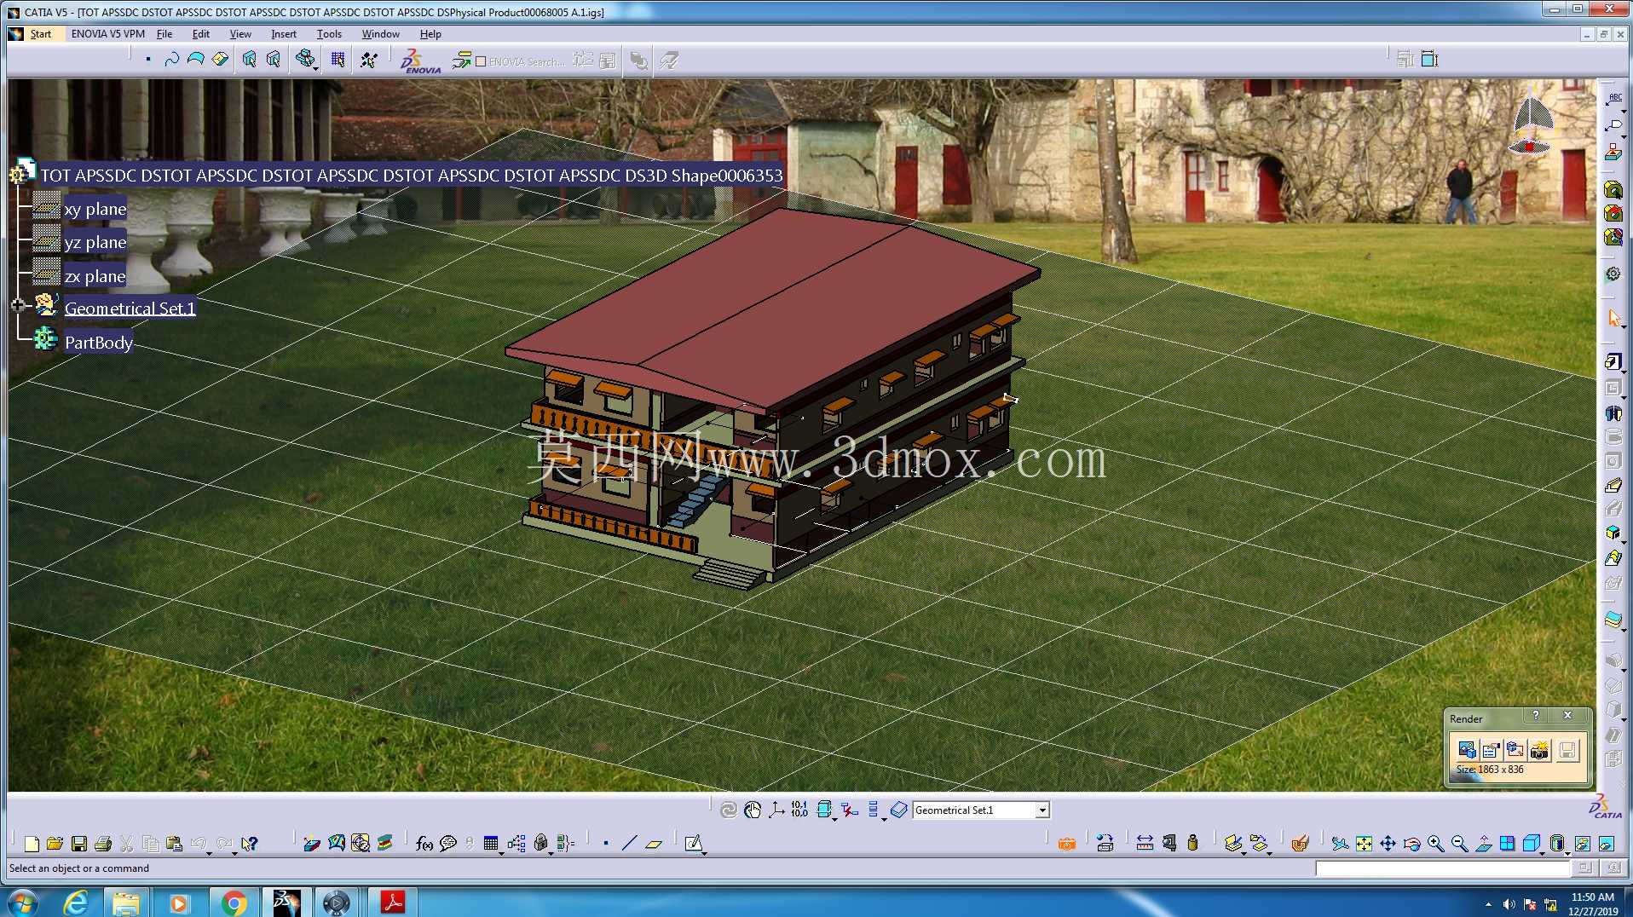
Task: Close the Render floating panel
Action: 1567,716
